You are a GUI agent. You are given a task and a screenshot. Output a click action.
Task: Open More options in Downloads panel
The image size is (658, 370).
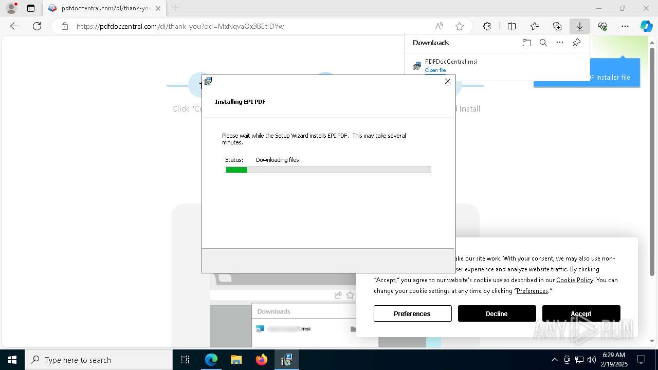pyautogui.click(x=560, y=43)
